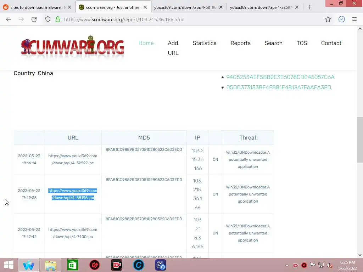The image size is (363, 272).
Task: Click the MD5 hash in the 18:16:14 row
Action: point(144,150)
